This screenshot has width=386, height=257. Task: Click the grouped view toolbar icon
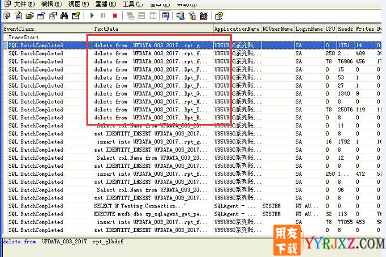click(142, 16)
